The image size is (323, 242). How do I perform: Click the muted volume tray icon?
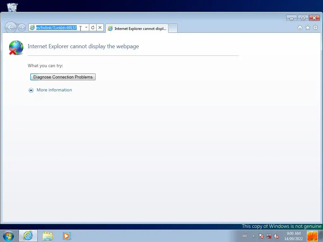click(276, 236)
